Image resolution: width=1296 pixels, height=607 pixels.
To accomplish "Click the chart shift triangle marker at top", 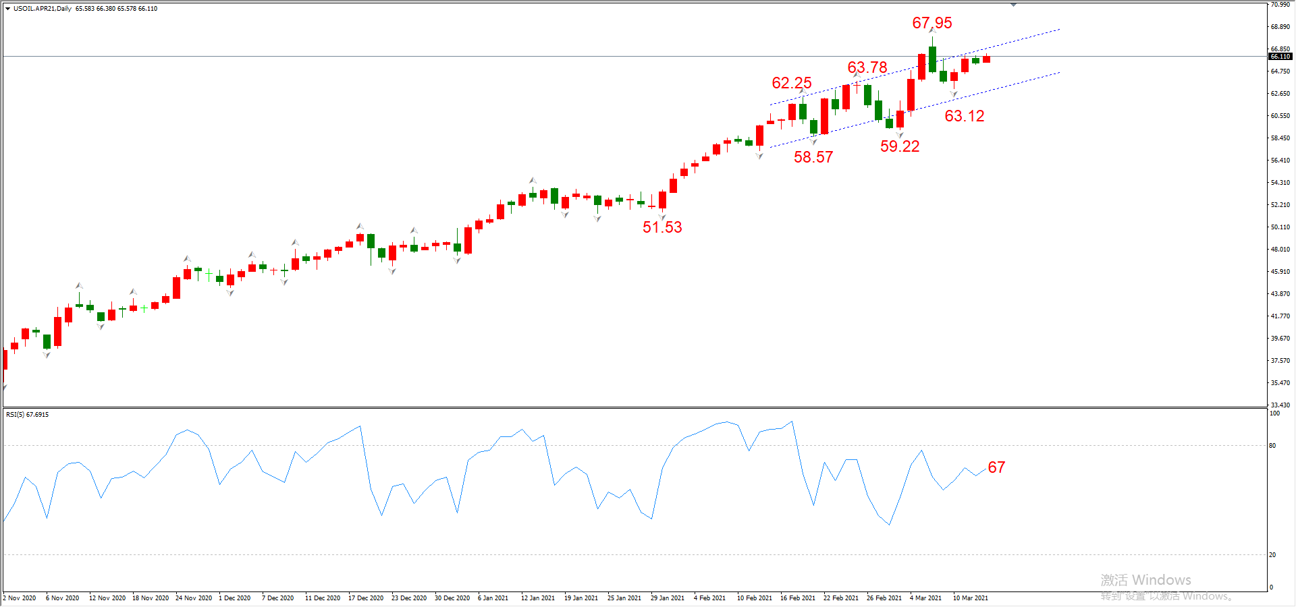I will 1013,5.
